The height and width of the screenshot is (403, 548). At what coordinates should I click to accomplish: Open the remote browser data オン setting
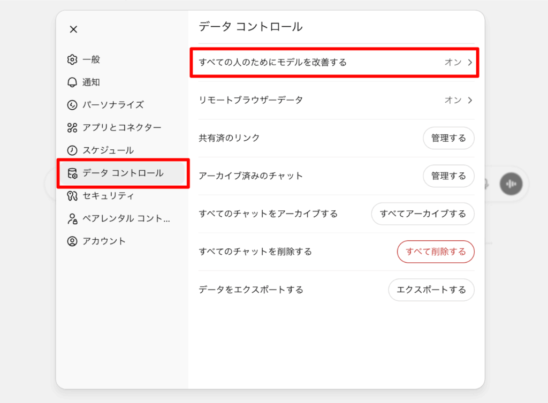(453, 100)
